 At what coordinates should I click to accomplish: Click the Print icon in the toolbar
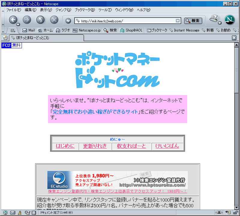point(214,19)
